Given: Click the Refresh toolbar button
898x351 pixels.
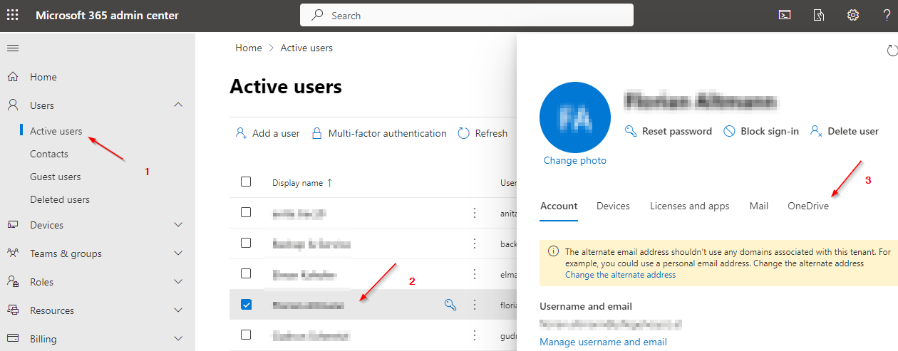Looking at the screenshot, I should [x=482, y=133].
